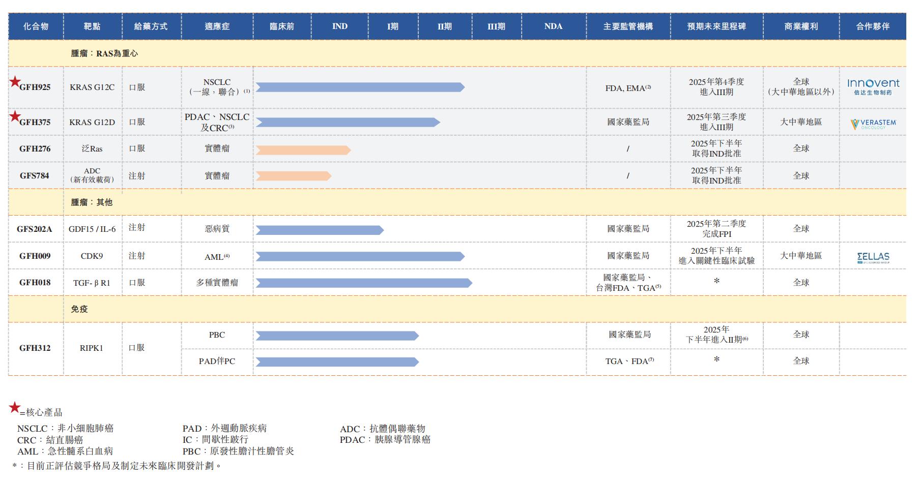918x481 pixels.
Task: Click the PAD伴PC indication cell
Action: (217, 362)
